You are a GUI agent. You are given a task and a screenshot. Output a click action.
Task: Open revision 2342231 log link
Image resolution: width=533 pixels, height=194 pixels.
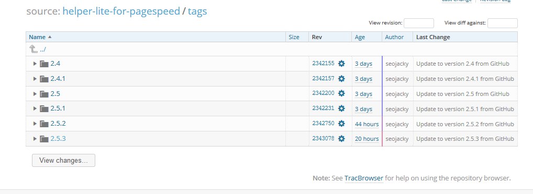[323, 108]
